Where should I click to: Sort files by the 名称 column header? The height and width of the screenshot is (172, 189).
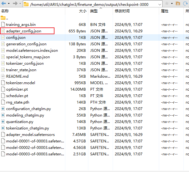click(x=5, y=11)
